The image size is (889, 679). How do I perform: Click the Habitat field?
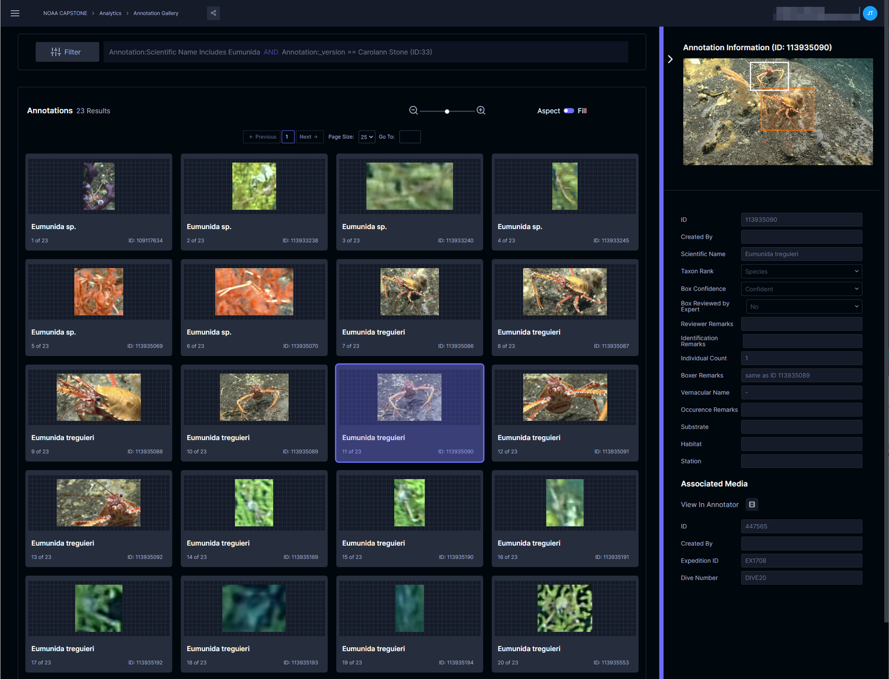click(x=801, y=444)
